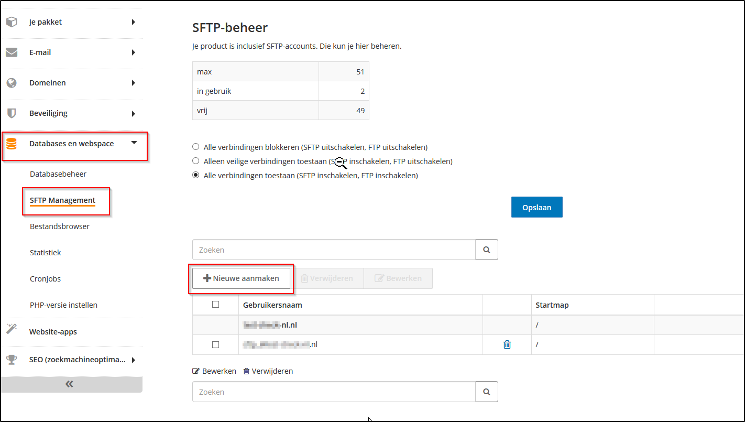Click the Beveiliging shield icon
This screenshot has height=422, width=745.
pyautogui.click(x=12, y=113)
